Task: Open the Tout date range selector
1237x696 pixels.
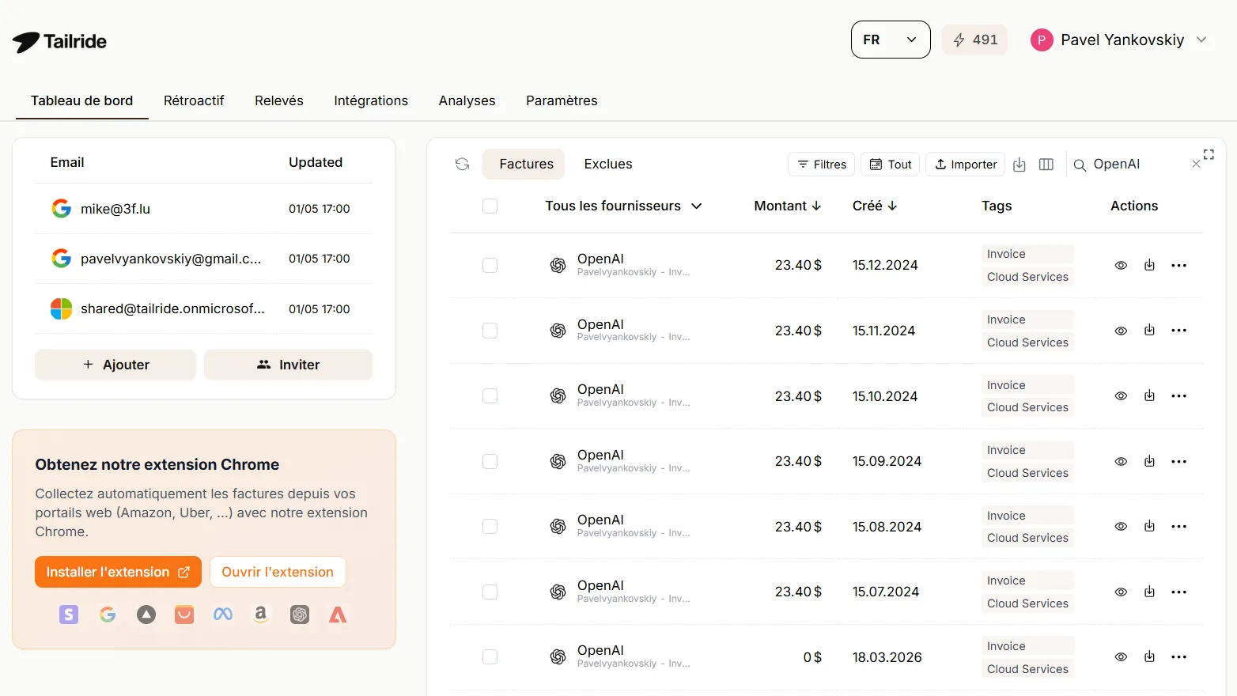Action: [x=891, y=165]
